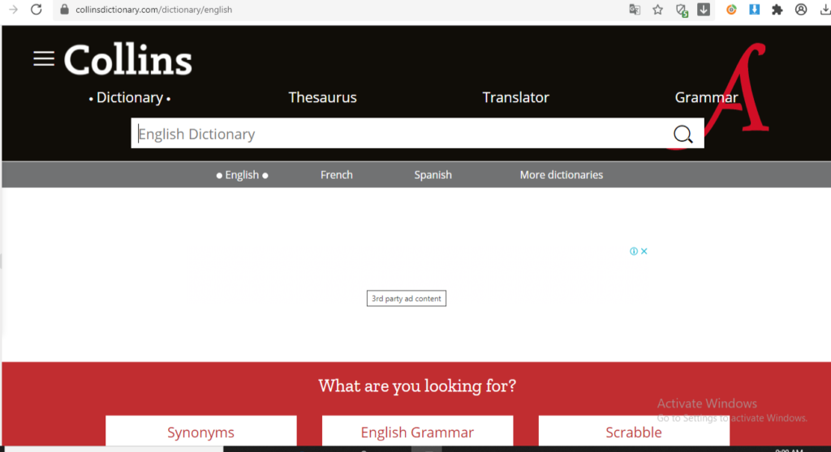The width and height of the screenshot is (831, 452).
Task: Open the shield extension with green badge
Action: [x=682, y=10]
